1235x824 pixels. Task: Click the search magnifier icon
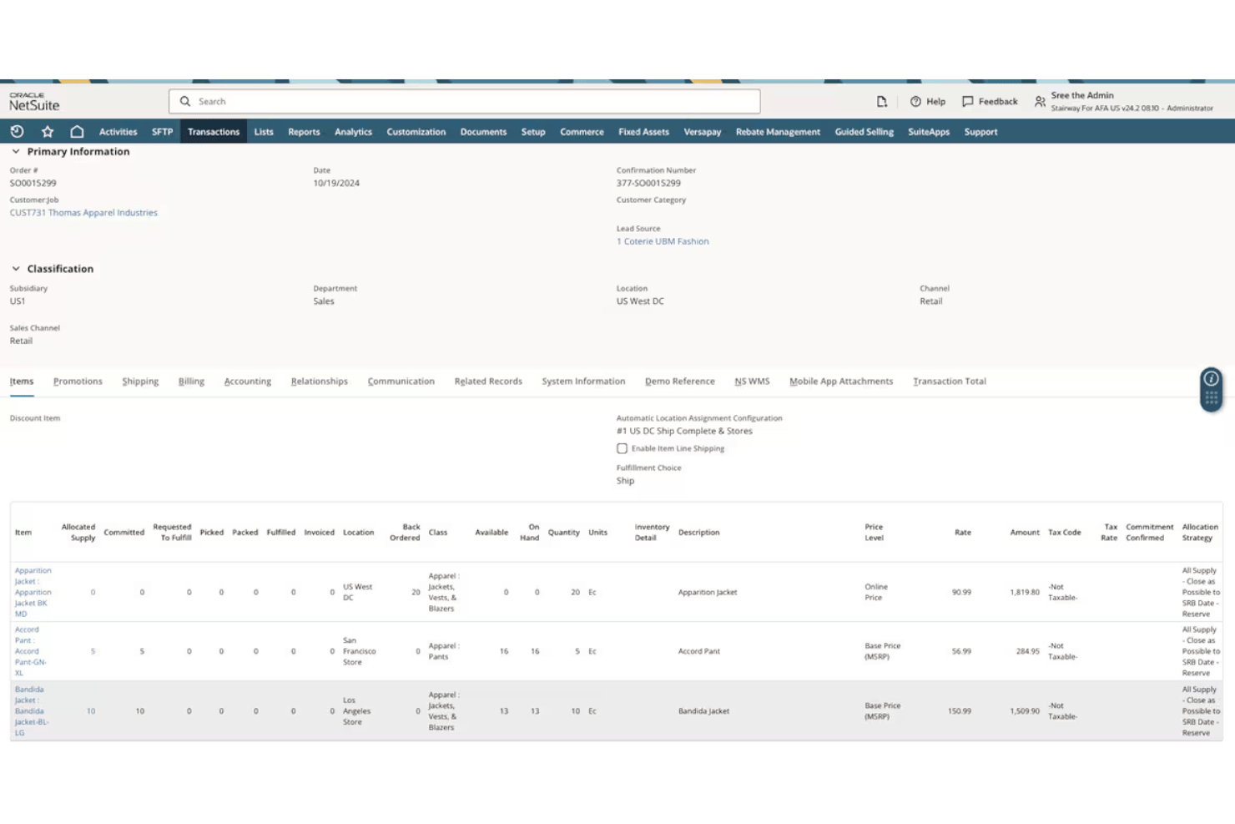click(185, 101)
